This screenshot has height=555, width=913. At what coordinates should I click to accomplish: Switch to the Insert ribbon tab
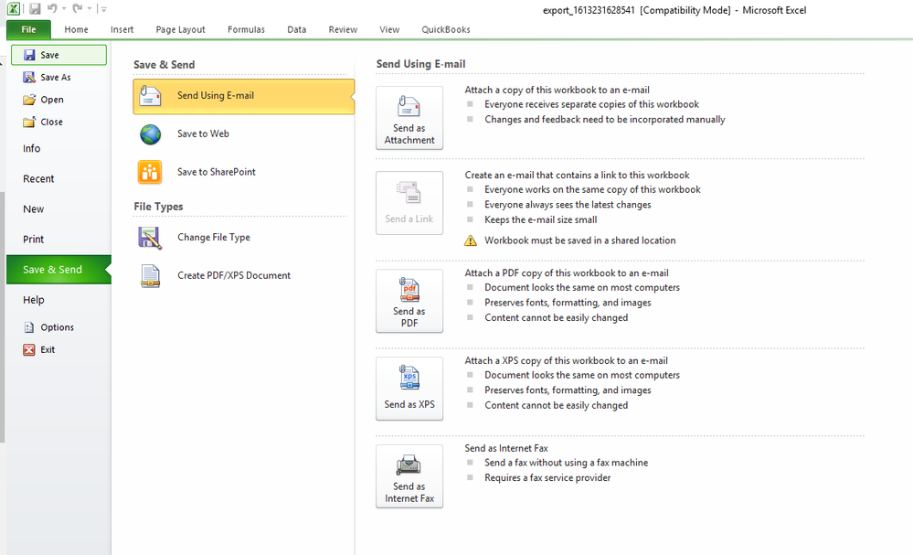tap(122, 29)
